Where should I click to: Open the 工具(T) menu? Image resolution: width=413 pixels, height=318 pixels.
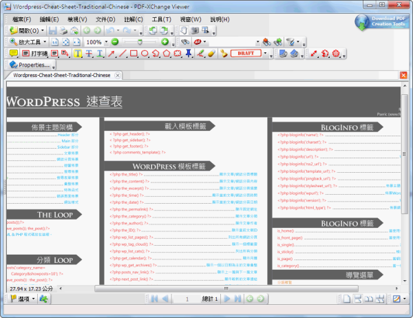coord(161,19)
